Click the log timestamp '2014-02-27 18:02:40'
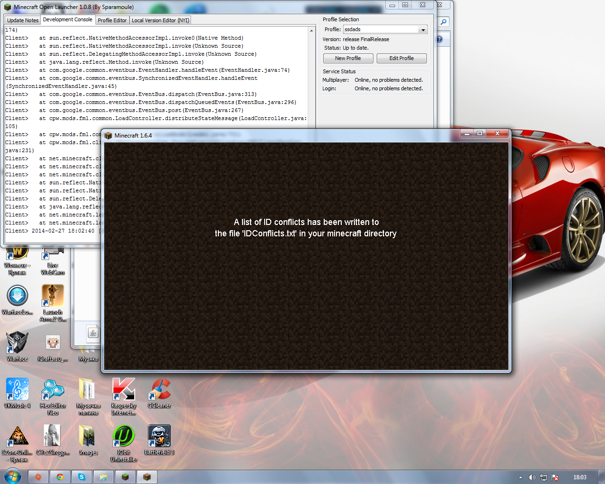This screenshot has height=484, width=605. [63, 231]
